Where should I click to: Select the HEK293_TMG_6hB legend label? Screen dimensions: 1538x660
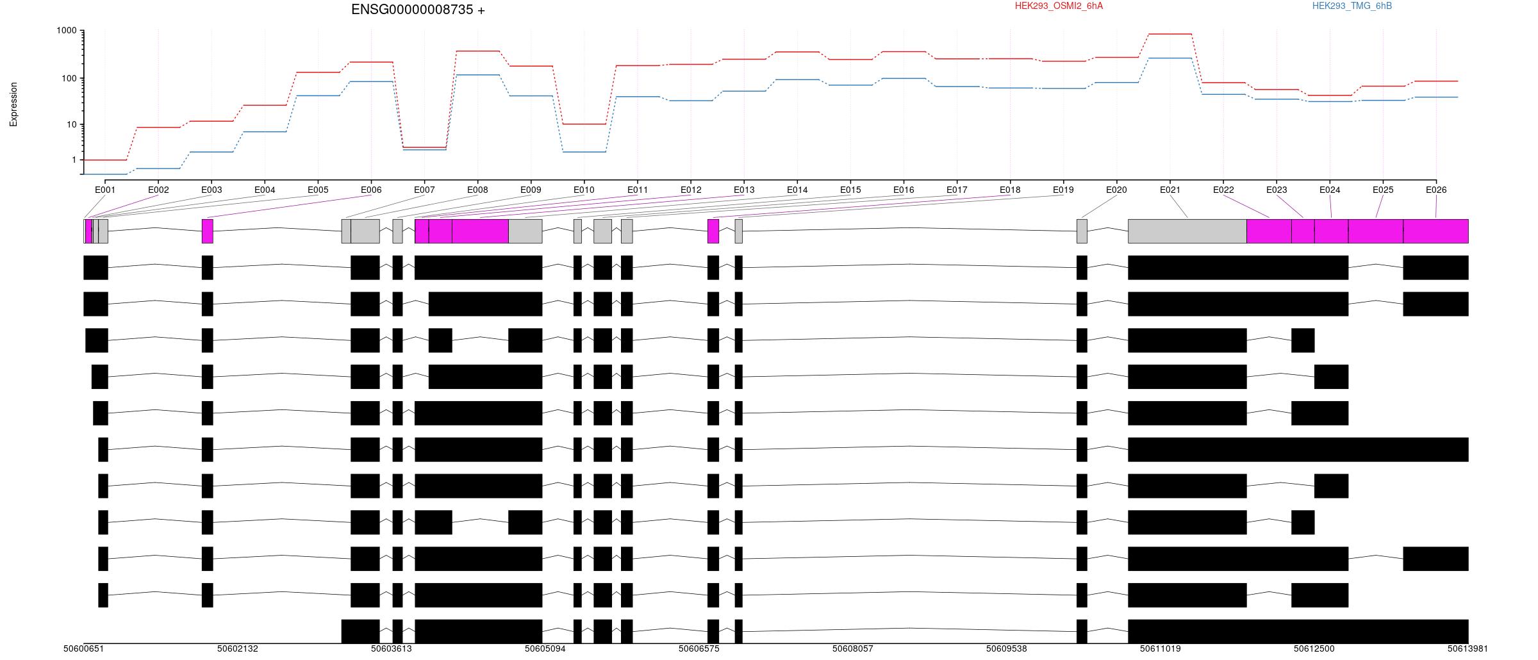1352,6
